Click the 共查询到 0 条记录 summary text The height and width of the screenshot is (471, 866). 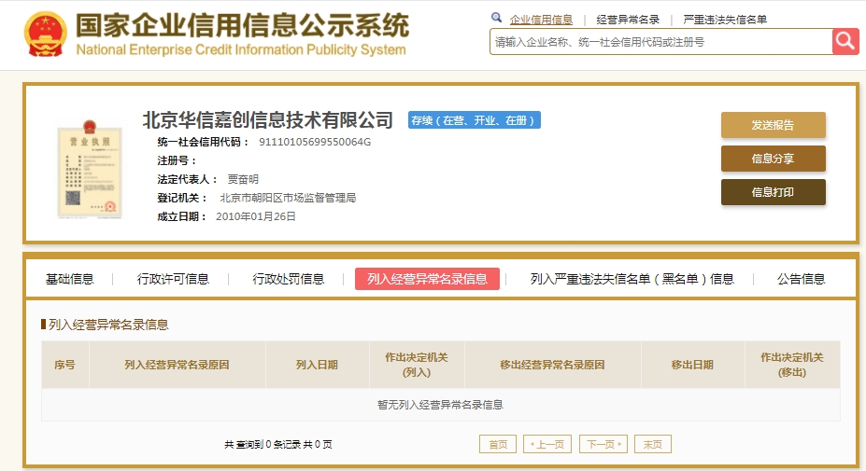pos(278,445)
